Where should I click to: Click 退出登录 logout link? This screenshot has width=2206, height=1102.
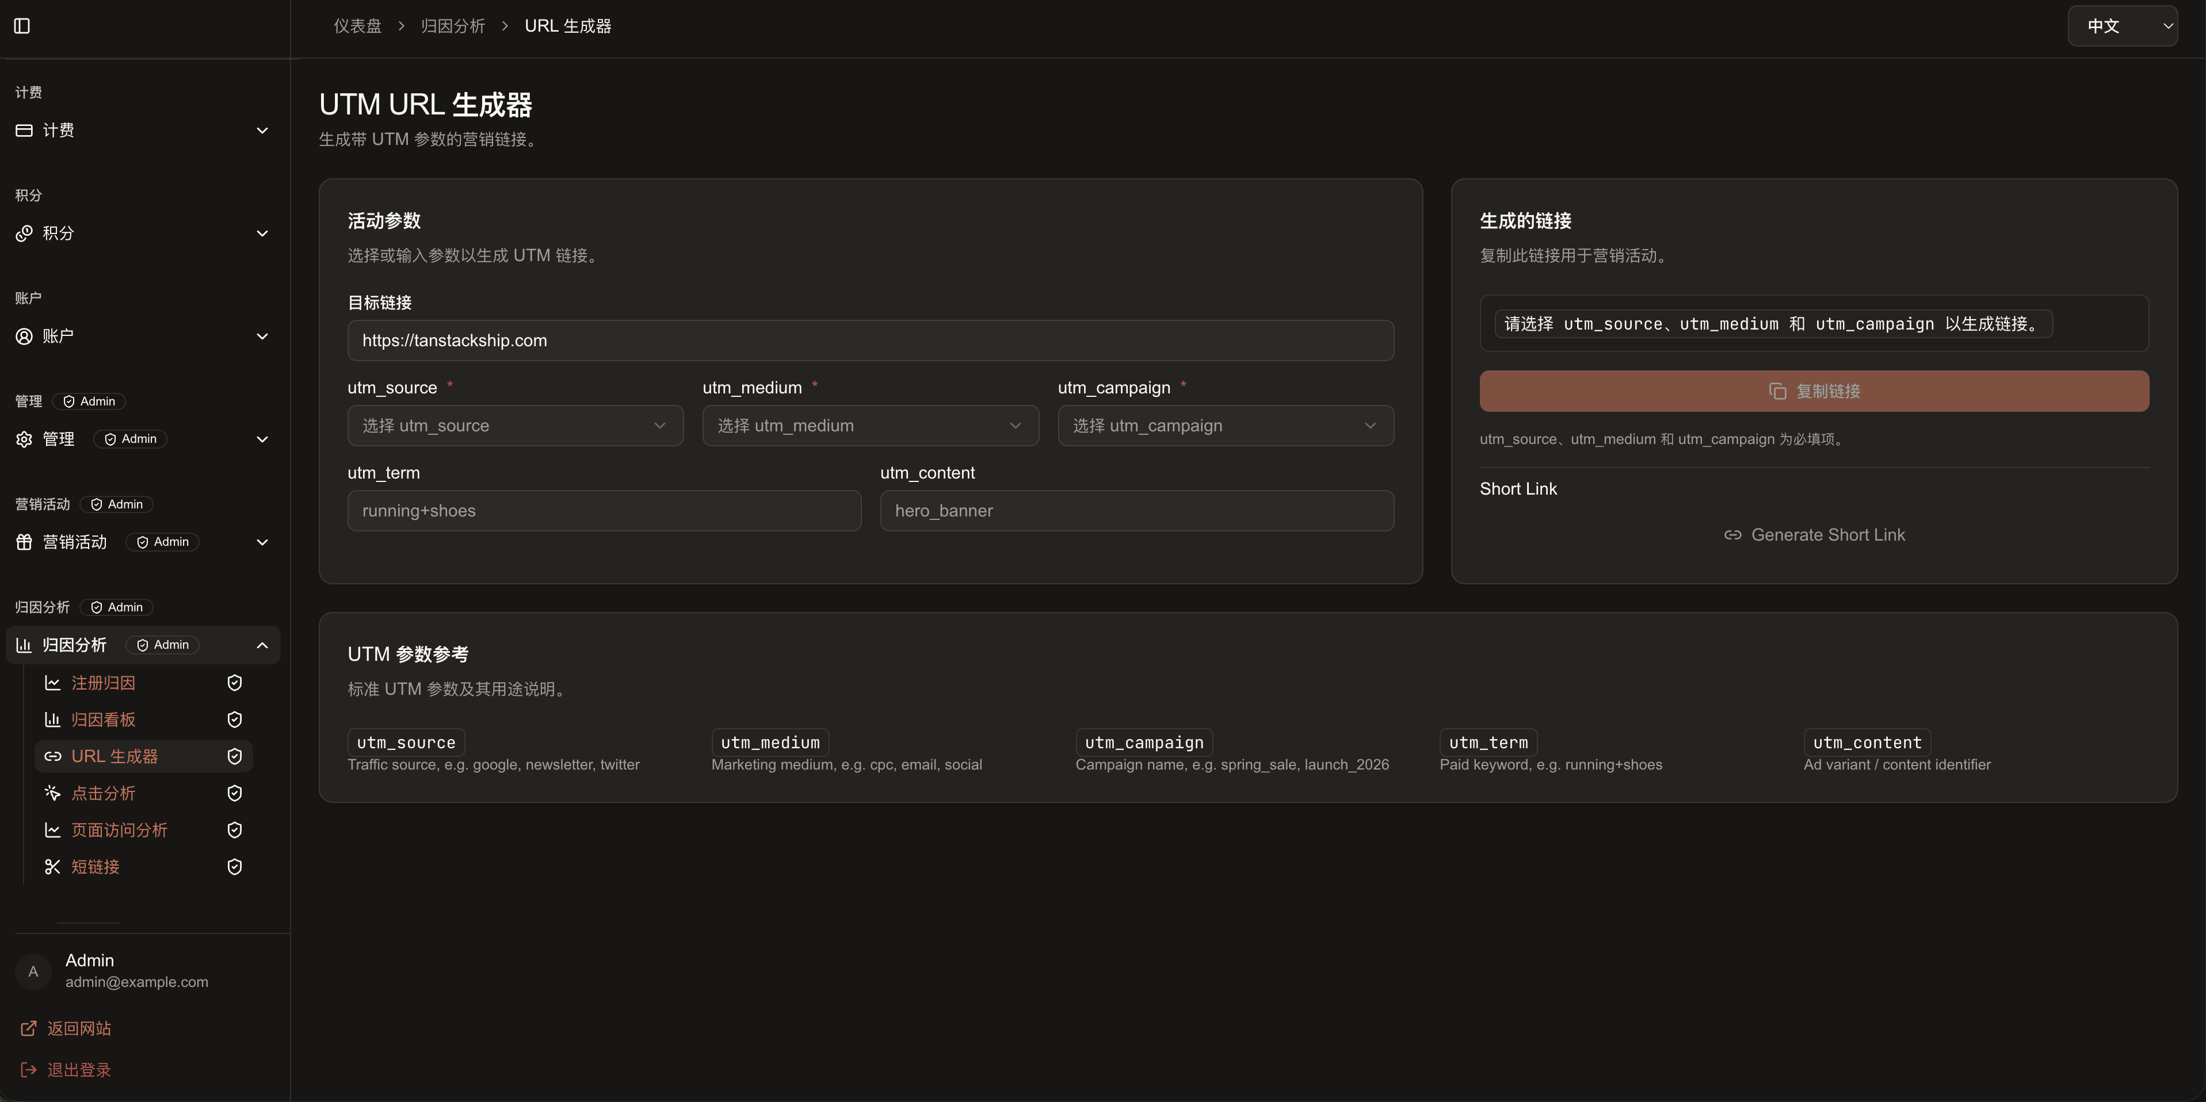66,1069
